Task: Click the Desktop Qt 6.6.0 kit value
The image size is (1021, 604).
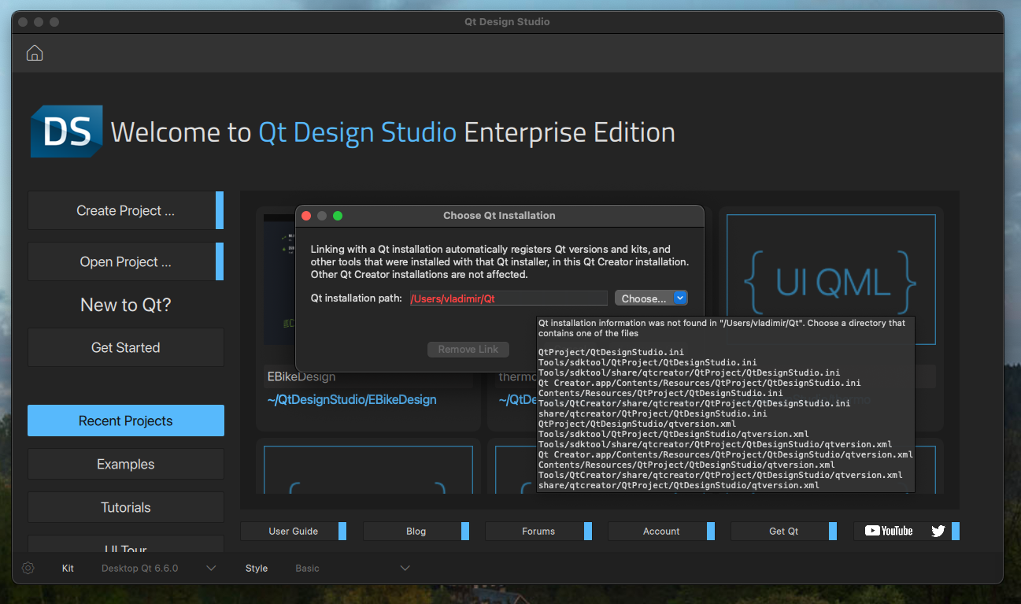Action: point(140,568)
